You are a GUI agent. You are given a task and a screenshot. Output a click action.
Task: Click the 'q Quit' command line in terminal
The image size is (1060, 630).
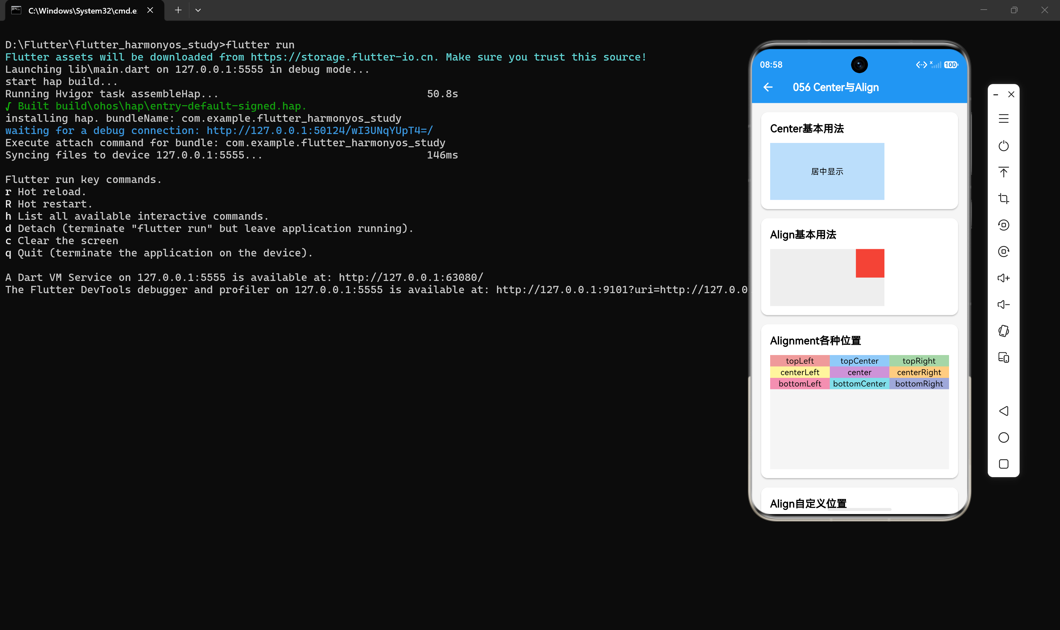[x=159, y=253]
